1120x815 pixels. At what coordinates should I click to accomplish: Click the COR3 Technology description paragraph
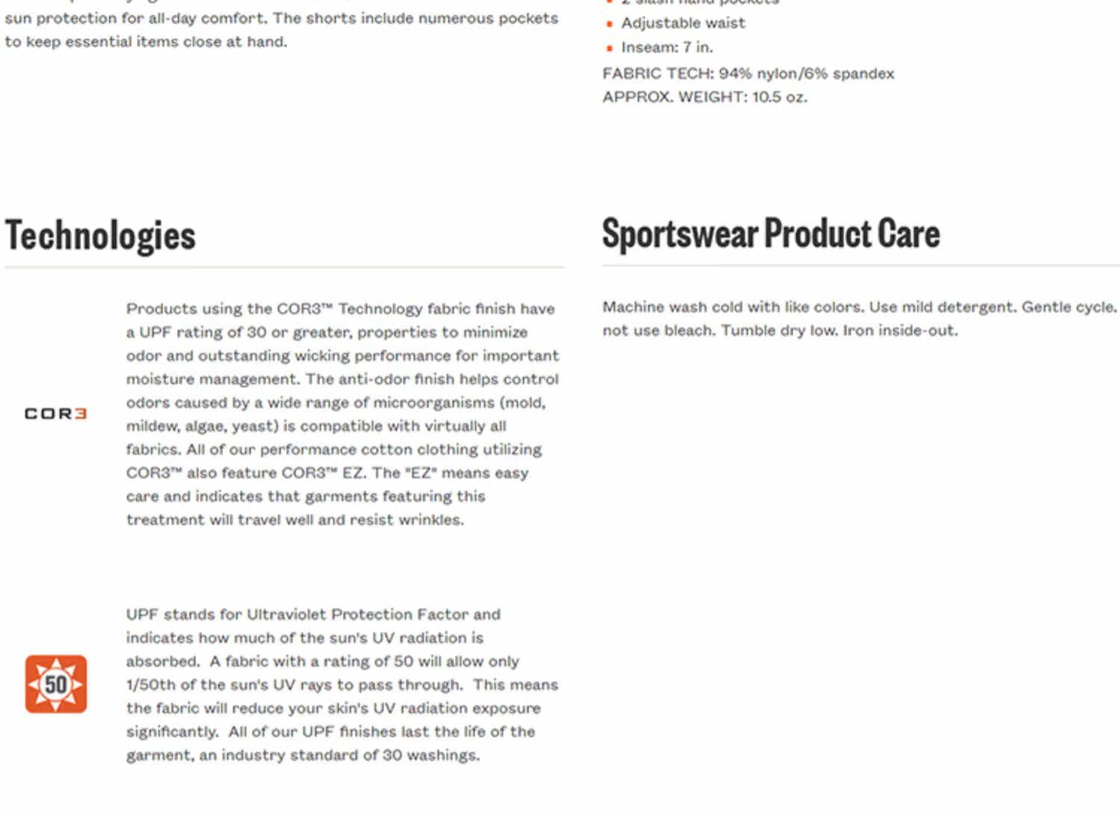tap(342, 414)
